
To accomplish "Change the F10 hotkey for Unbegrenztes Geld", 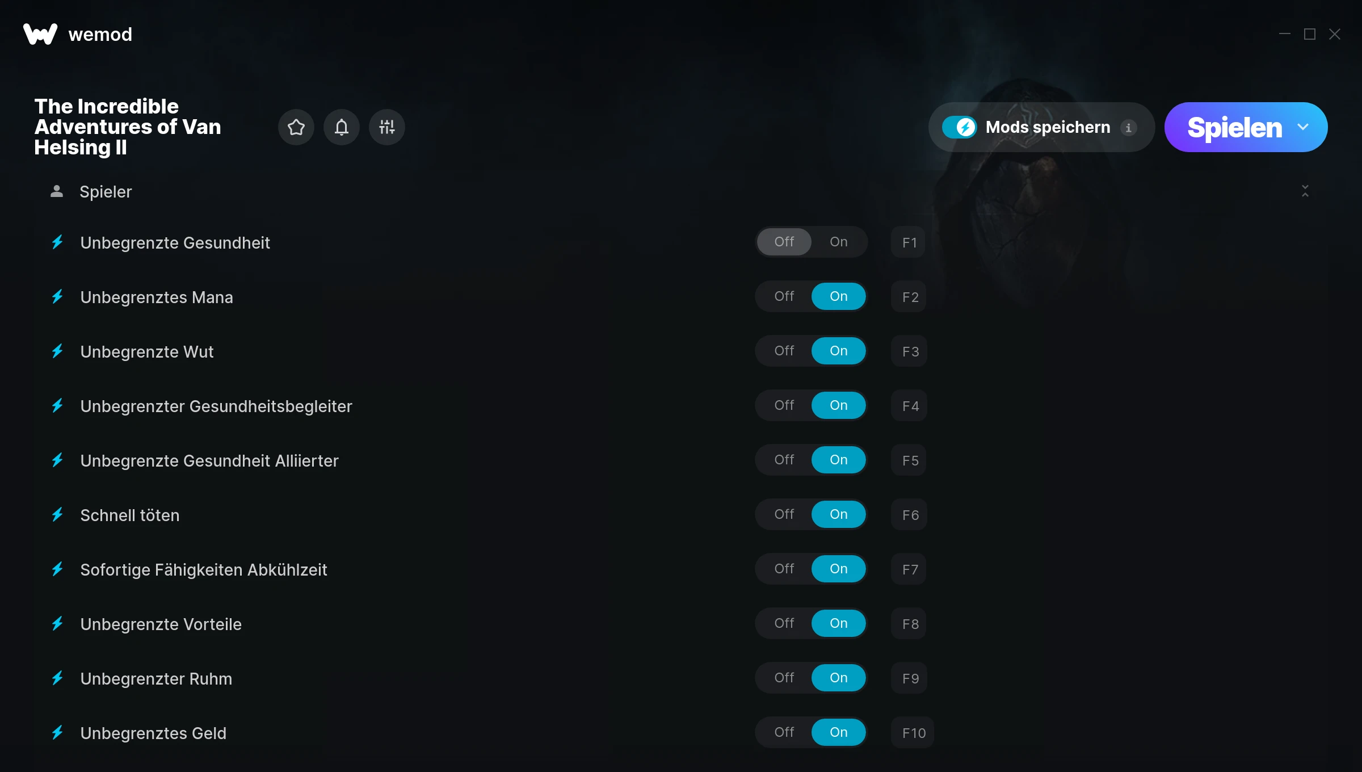I will (913, 733).
